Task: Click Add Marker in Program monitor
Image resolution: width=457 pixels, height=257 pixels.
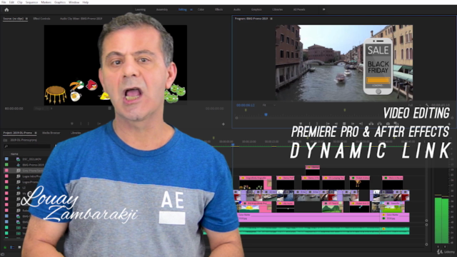Action: [301, 124]
